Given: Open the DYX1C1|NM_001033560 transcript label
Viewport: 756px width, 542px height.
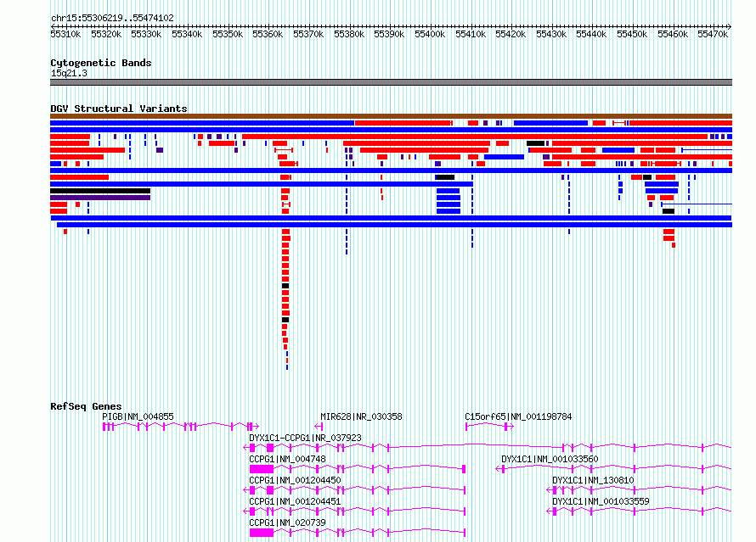Looking at the screenshot, I should (550, 459).
